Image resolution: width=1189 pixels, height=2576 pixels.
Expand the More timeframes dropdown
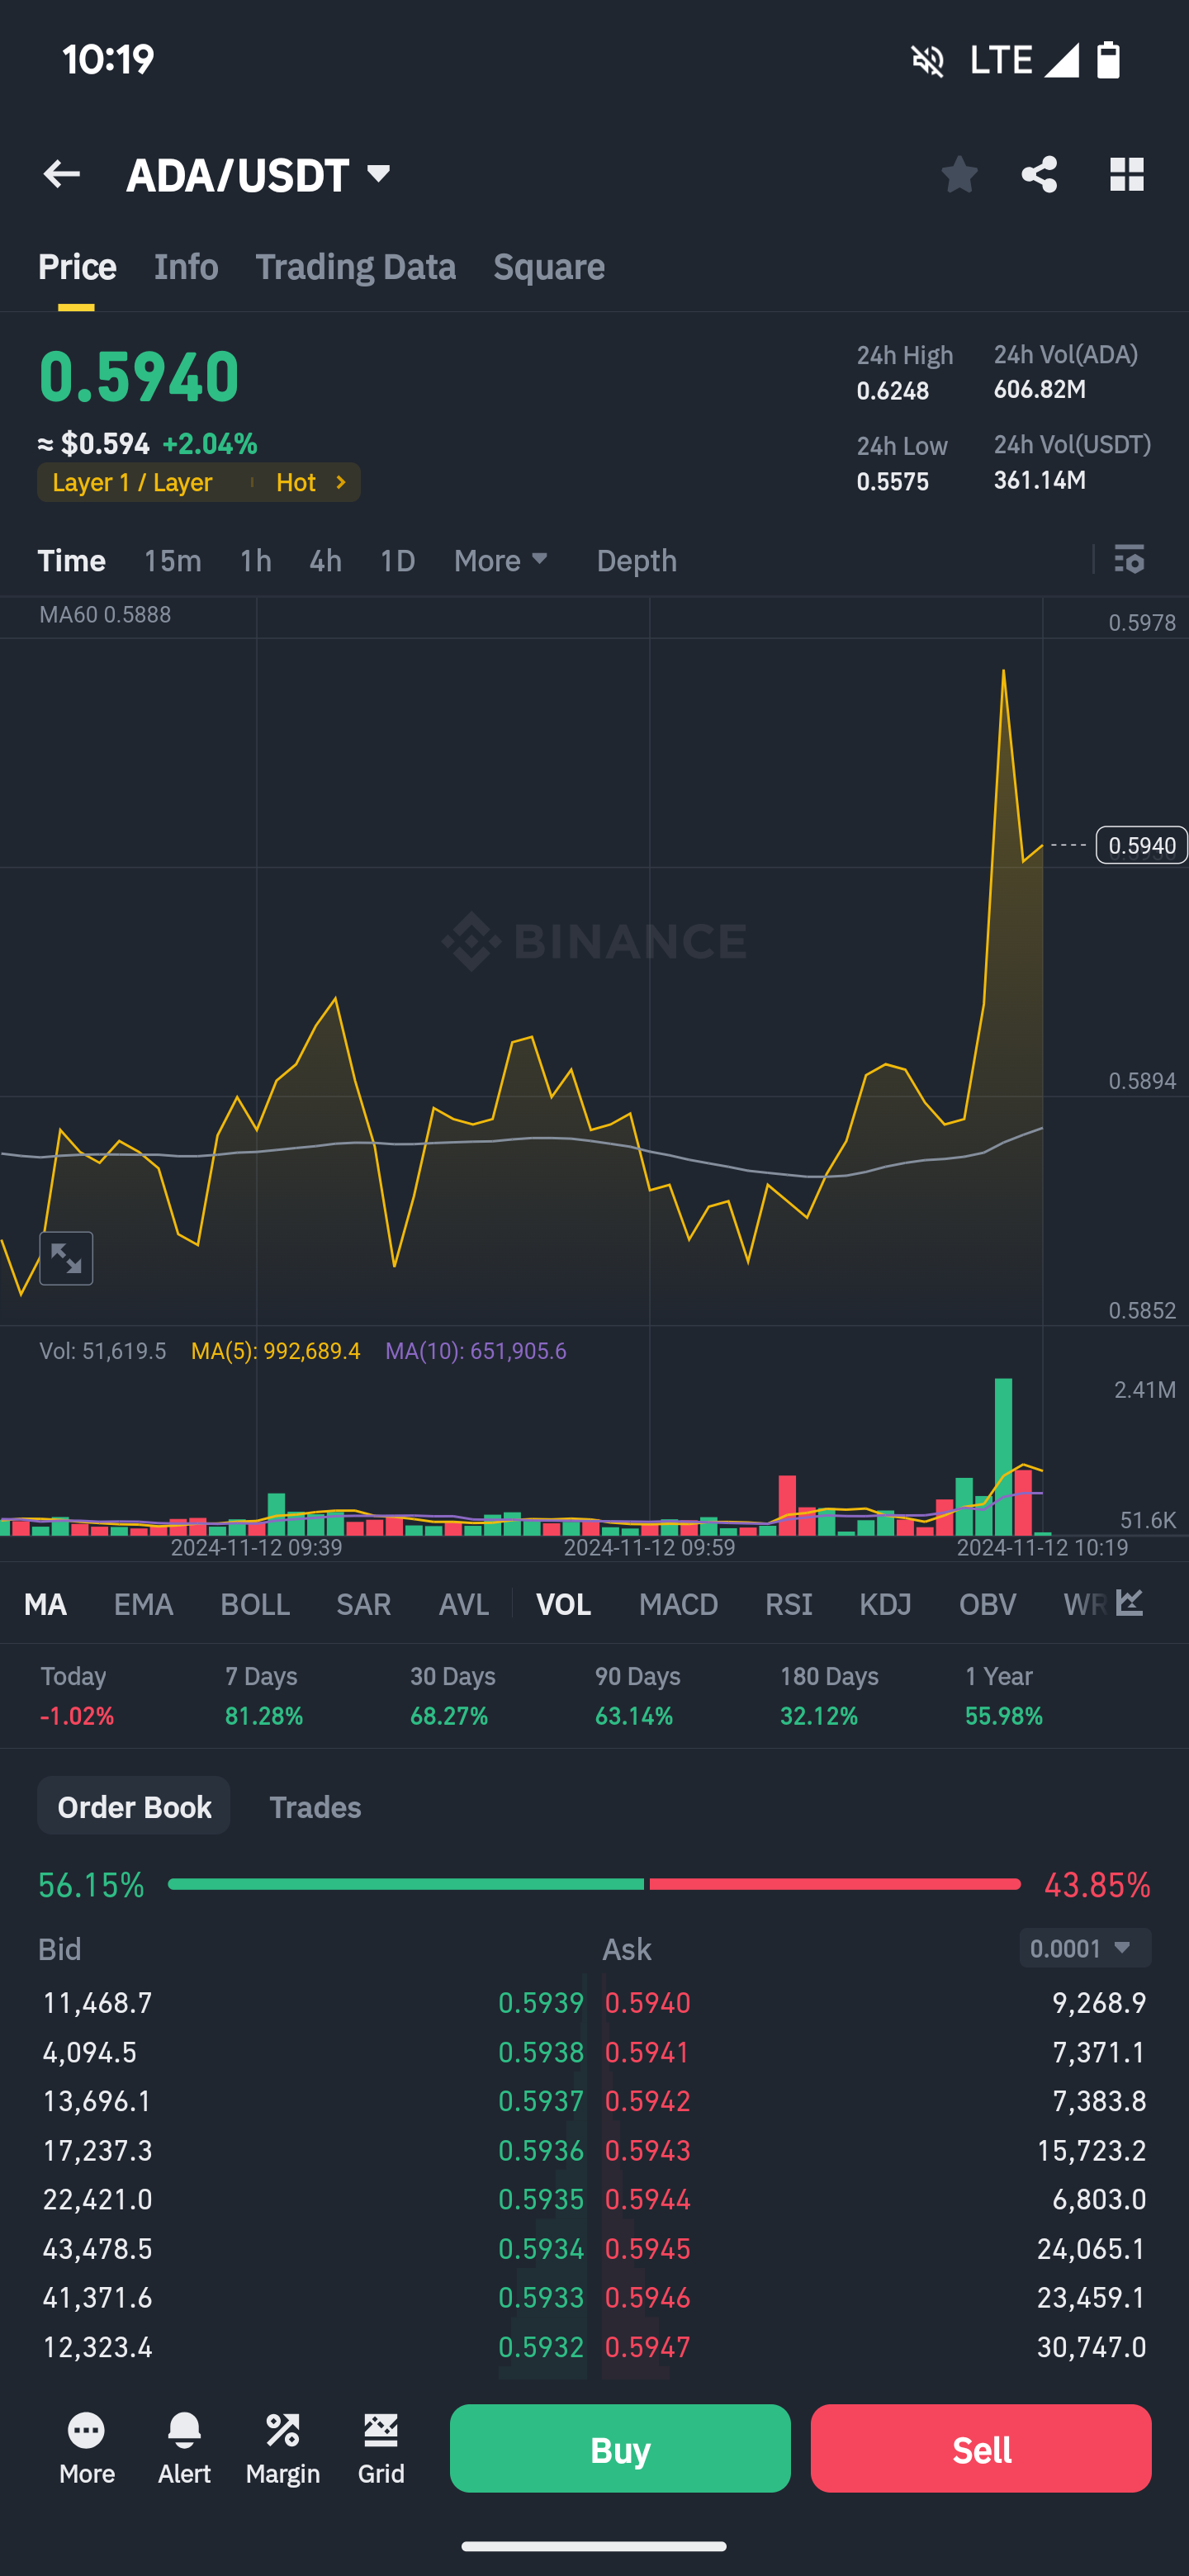point(501,560)
